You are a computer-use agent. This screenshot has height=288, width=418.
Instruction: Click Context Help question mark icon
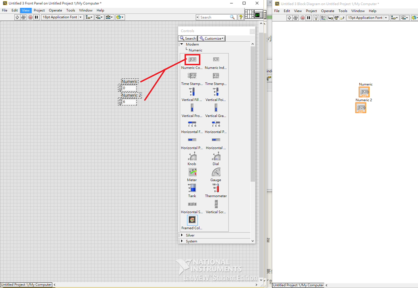click(241, 17)
